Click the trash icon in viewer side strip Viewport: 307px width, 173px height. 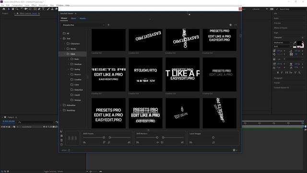point(61,140)
